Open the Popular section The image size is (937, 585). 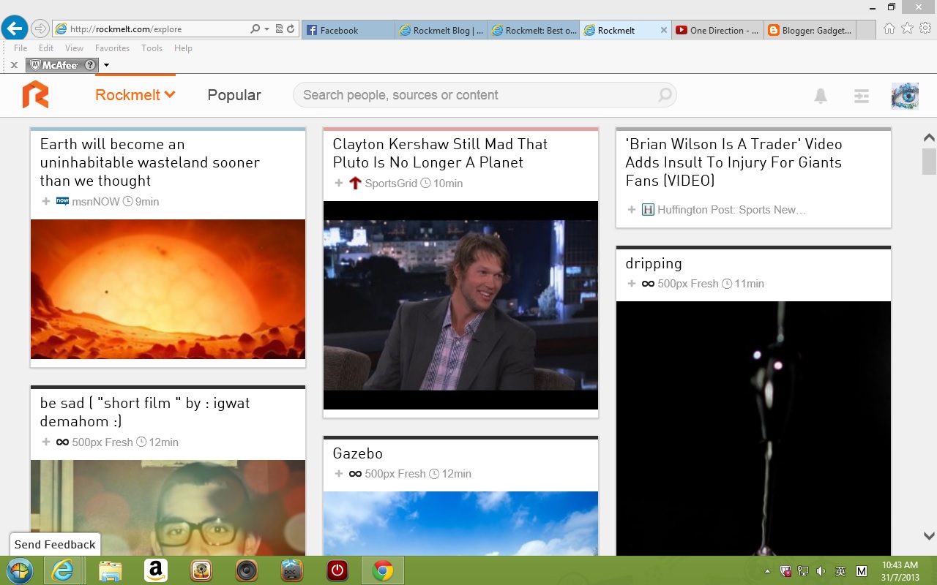click(x=234, y=95)
